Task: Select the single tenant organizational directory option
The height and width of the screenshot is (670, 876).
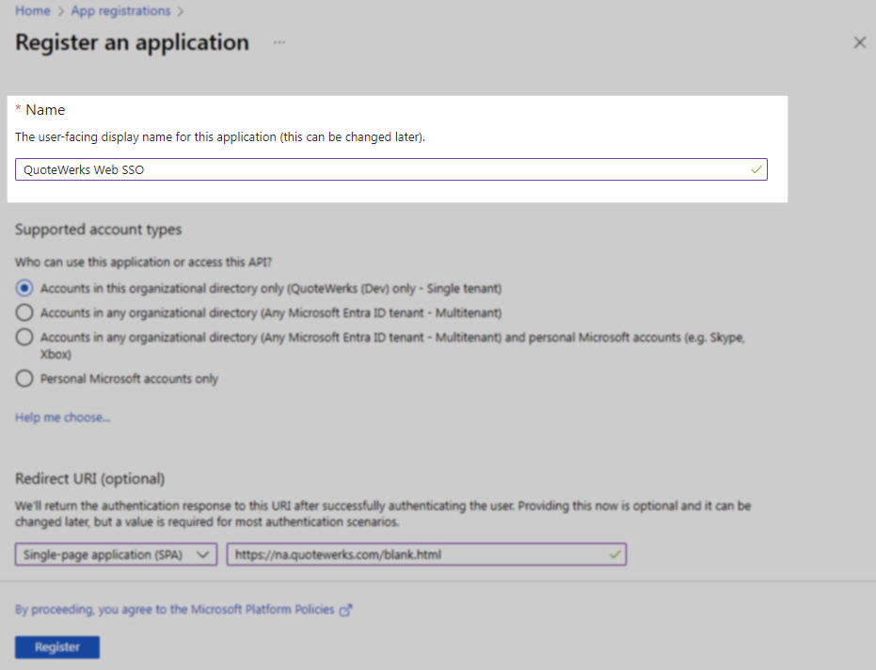Action: [24, 288]
